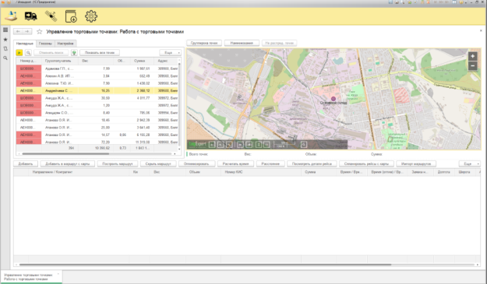Click the yellow arrow icon in invoices toolbar
Image resolution: width=487 pixels, height=284 pixels.
[19, 53]
